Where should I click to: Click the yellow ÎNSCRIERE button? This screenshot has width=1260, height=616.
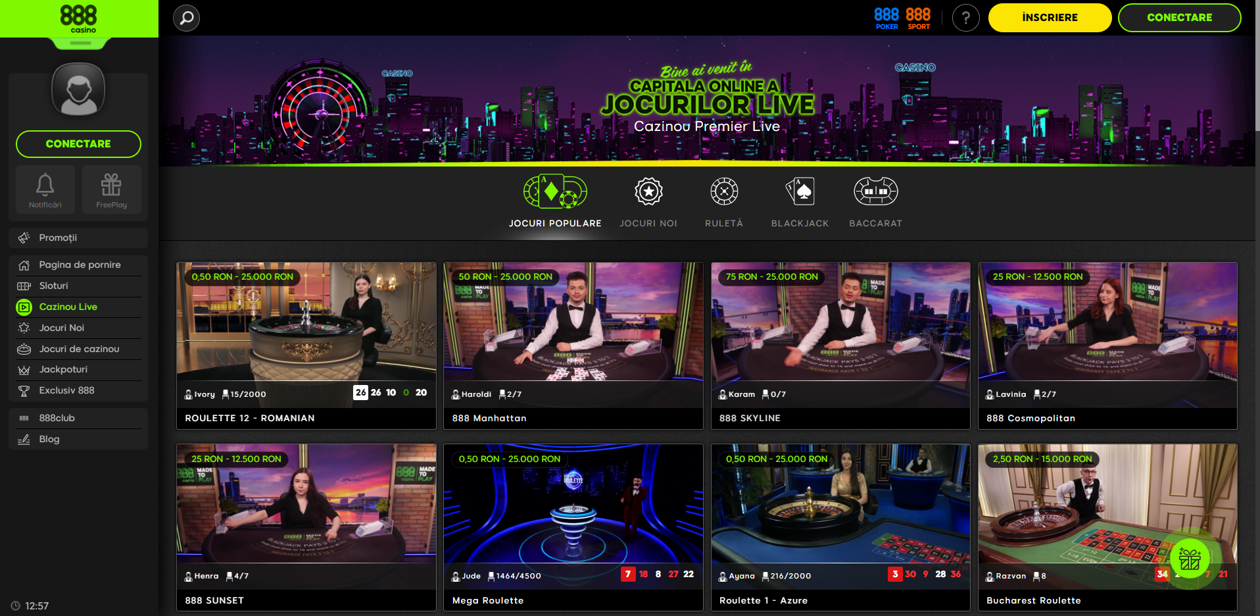(1050, 18)
